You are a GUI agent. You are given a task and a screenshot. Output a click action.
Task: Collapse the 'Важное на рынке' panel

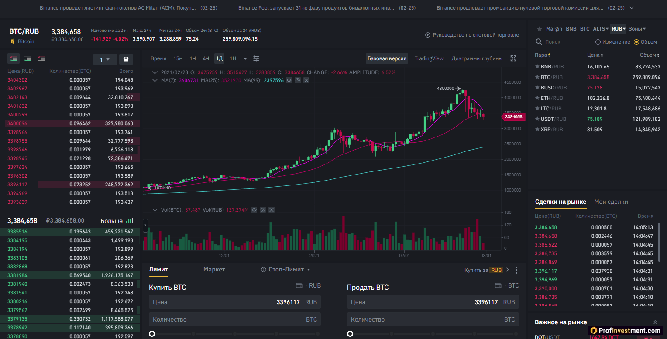655,322
